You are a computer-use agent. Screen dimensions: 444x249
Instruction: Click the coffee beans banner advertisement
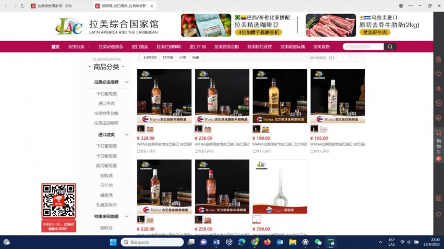(x=236, y=25)
